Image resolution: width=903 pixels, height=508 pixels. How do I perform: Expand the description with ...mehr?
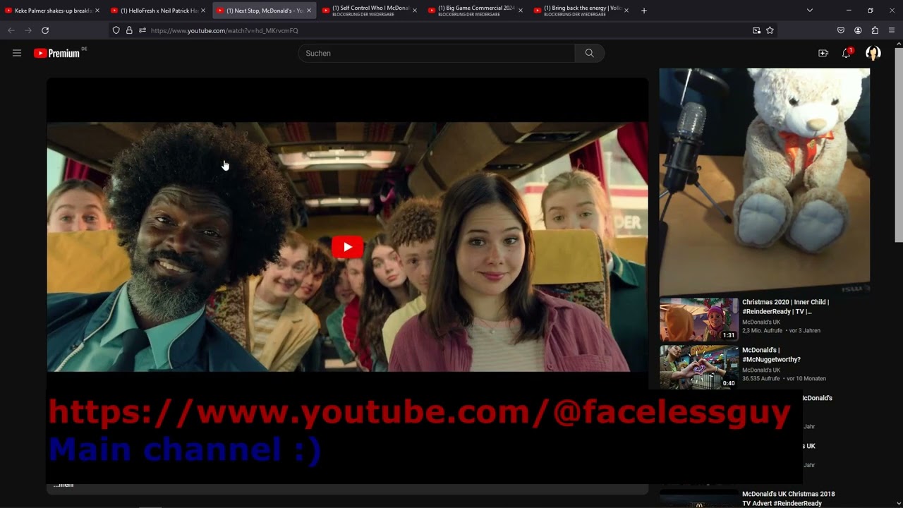coord(63,485)
